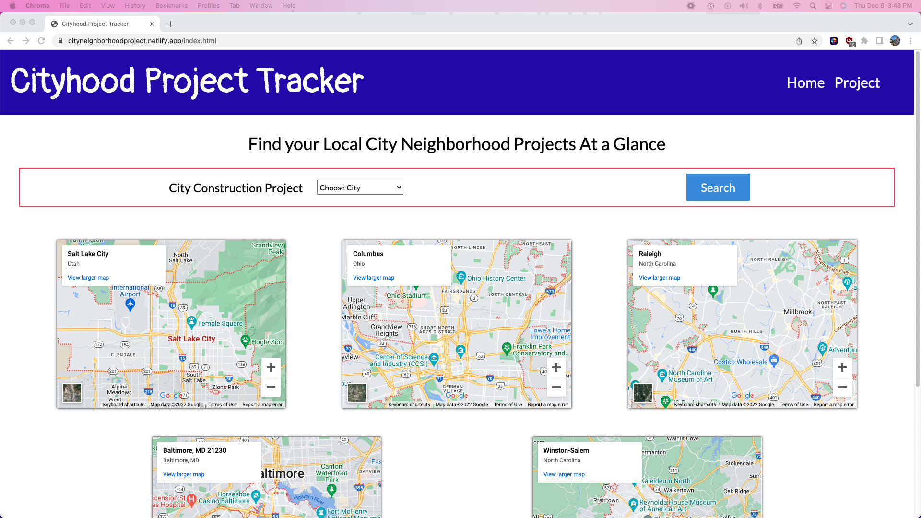This screenshot has height=518, width=921.
Task: View larger map for Raleigh
Action: tap(660, 278)
